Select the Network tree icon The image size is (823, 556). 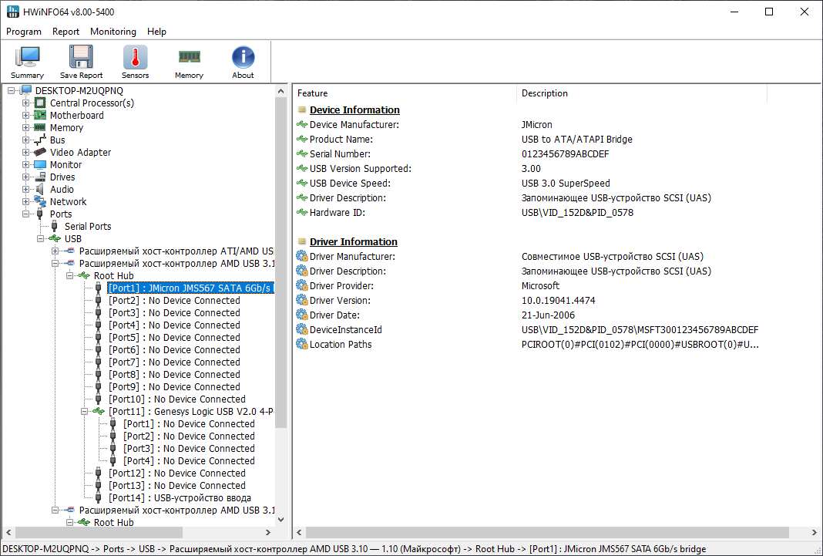coord(40,201)
